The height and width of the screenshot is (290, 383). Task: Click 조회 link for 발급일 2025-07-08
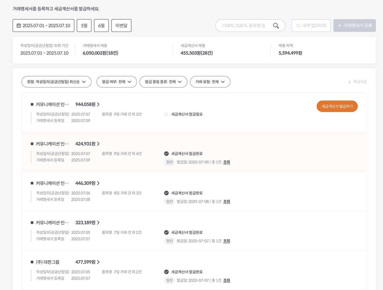click(x=227, y=202)
